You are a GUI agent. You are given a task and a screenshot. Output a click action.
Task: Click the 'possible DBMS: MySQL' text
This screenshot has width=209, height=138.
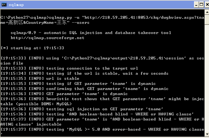click(44, 104)
